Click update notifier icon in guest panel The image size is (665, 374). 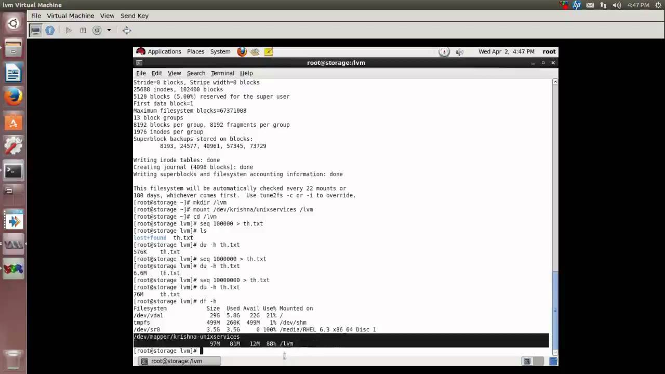(444, 51)
